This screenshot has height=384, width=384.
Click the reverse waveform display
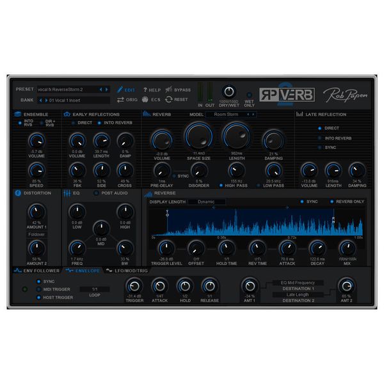[x=257, y=222]
